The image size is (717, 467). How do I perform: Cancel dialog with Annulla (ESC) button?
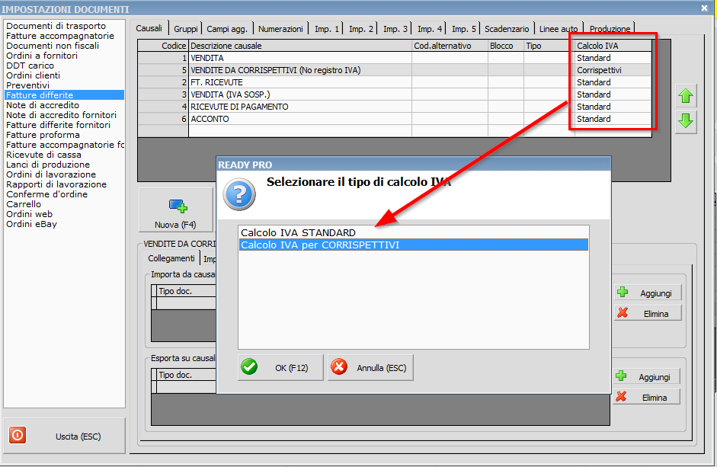pyautogui.click(x=370, y=367)
